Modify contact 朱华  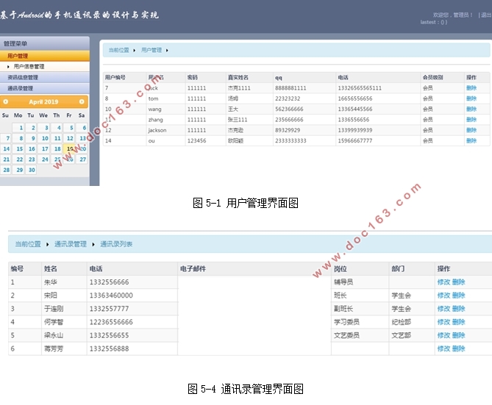[x=443, y=282]
